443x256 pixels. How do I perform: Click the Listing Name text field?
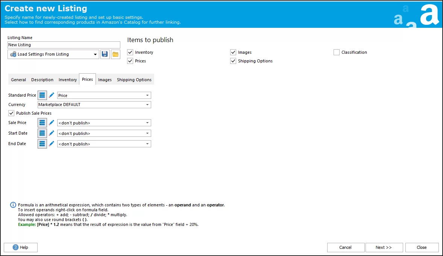click(x=64, y=45)
